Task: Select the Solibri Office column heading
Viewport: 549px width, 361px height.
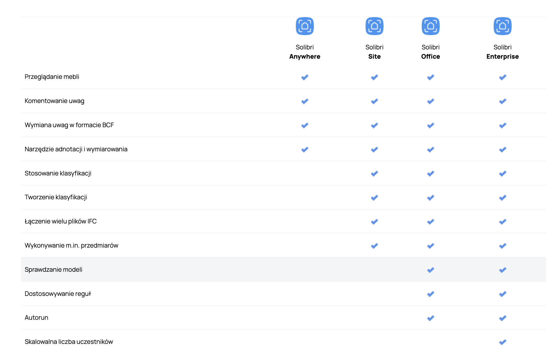Action: point(430,52)
